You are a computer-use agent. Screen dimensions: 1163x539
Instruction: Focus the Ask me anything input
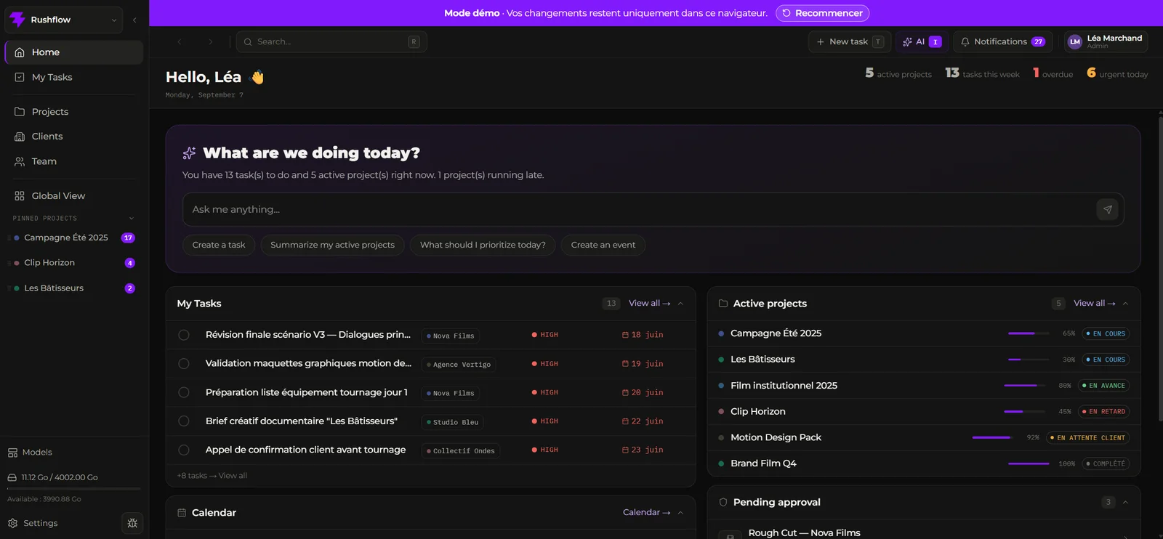point(640,209)
